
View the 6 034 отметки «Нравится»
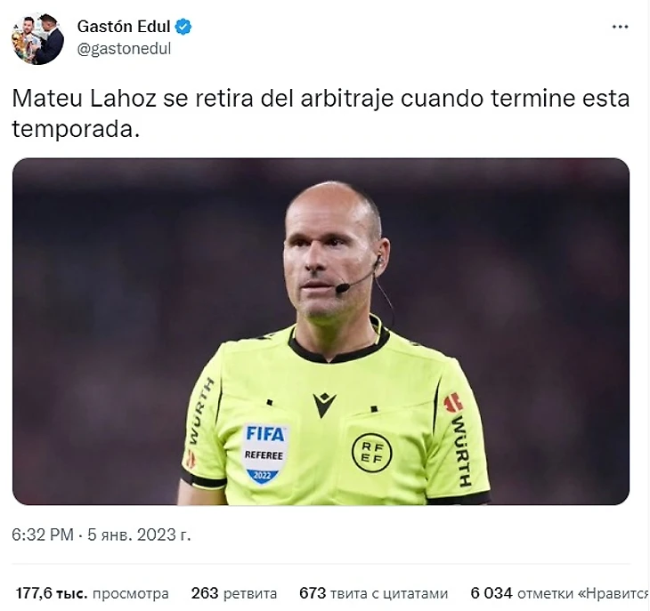[x=560, y=593]
